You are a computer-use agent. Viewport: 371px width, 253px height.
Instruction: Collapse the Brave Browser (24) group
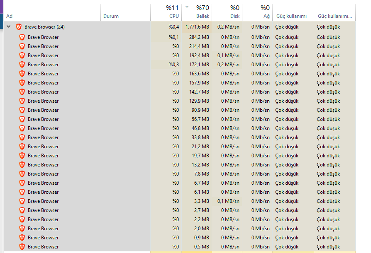click(9, 27)
